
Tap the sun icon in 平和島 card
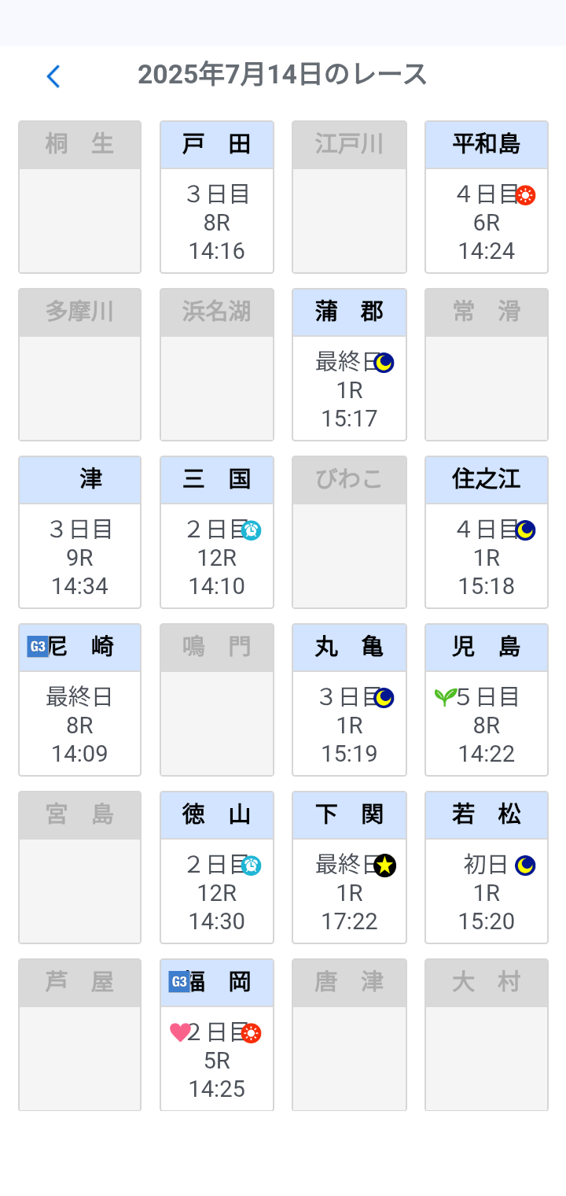526,196
